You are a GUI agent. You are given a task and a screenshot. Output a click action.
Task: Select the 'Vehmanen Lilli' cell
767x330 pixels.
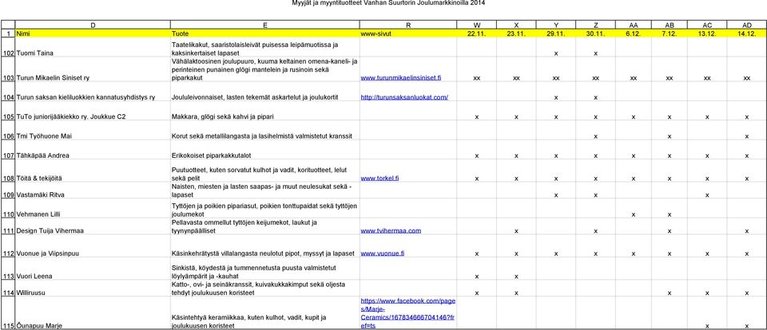[93, 209]
